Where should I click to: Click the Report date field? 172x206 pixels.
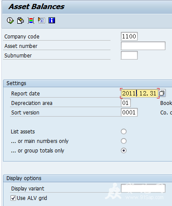140,93
